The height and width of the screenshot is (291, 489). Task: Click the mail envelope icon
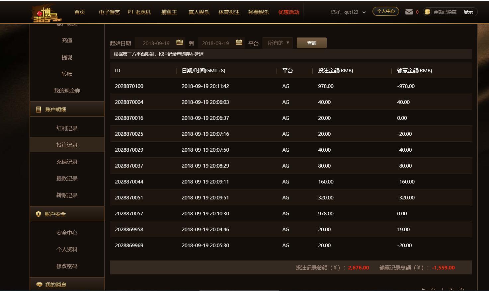tap(409, 12)
